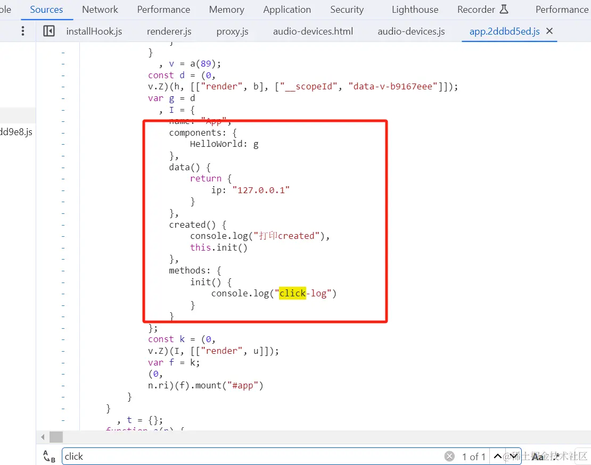Screen dimensions: 591x465
Task: Click the "打印created" console.log line
Action: [260, 236]
